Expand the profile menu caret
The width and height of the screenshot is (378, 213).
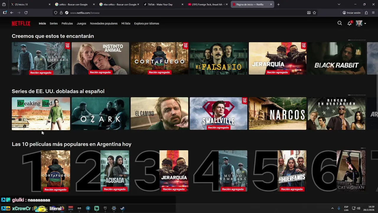[365, 23]
